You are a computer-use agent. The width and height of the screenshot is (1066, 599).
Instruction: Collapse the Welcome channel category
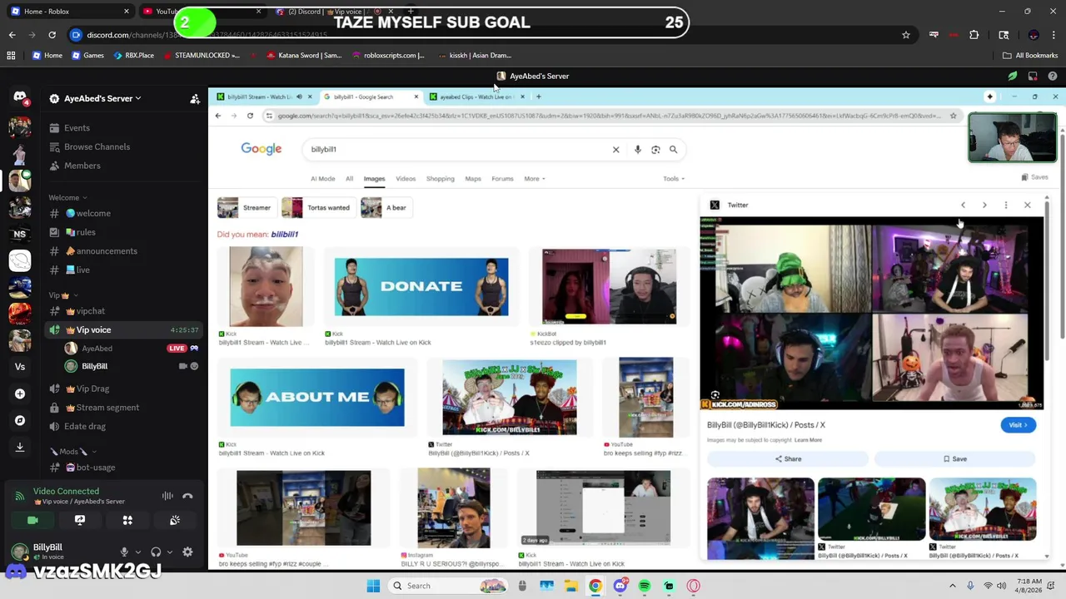tap(67, 198)
